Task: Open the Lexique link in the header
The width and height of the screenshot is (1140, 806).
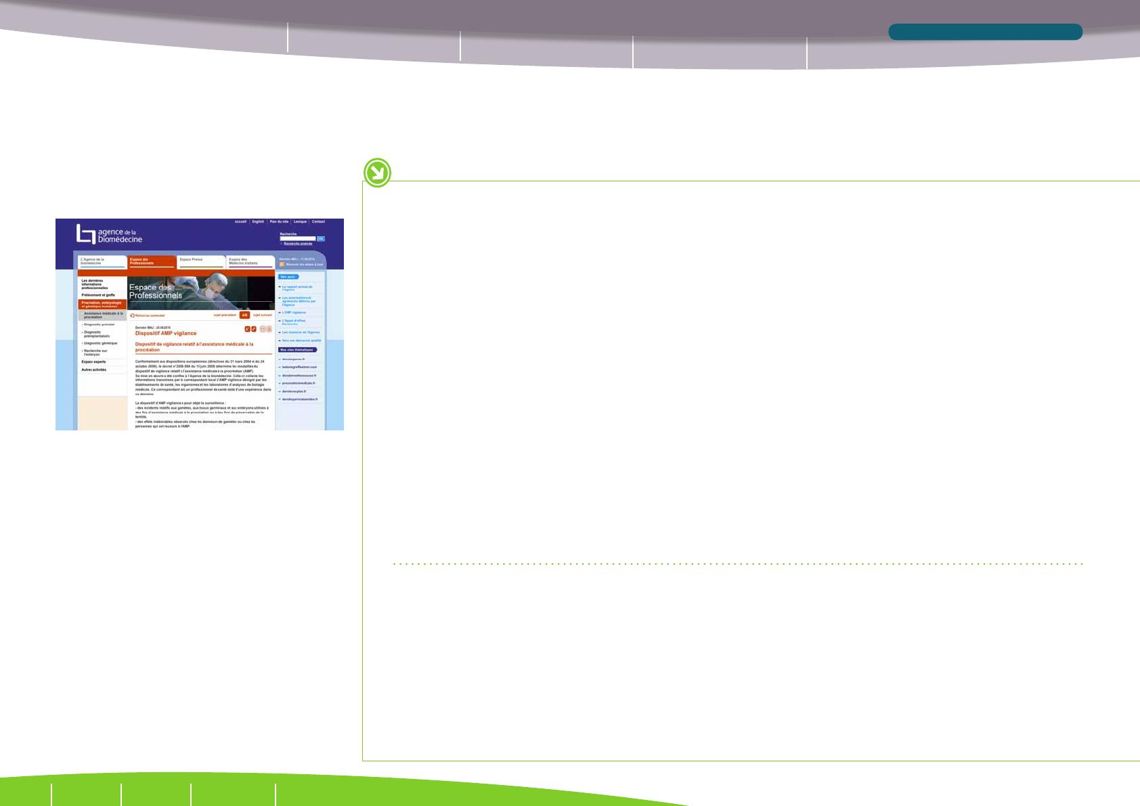Action: [x=300, y=221]
